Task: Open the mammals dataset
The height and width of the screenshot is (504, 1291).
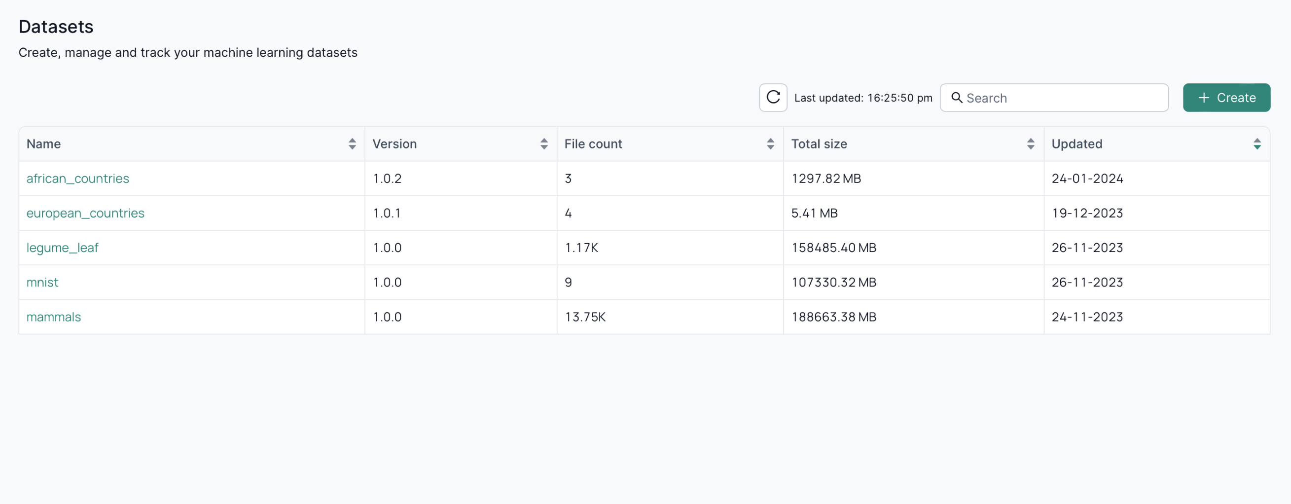Action: tap(53, 316)
